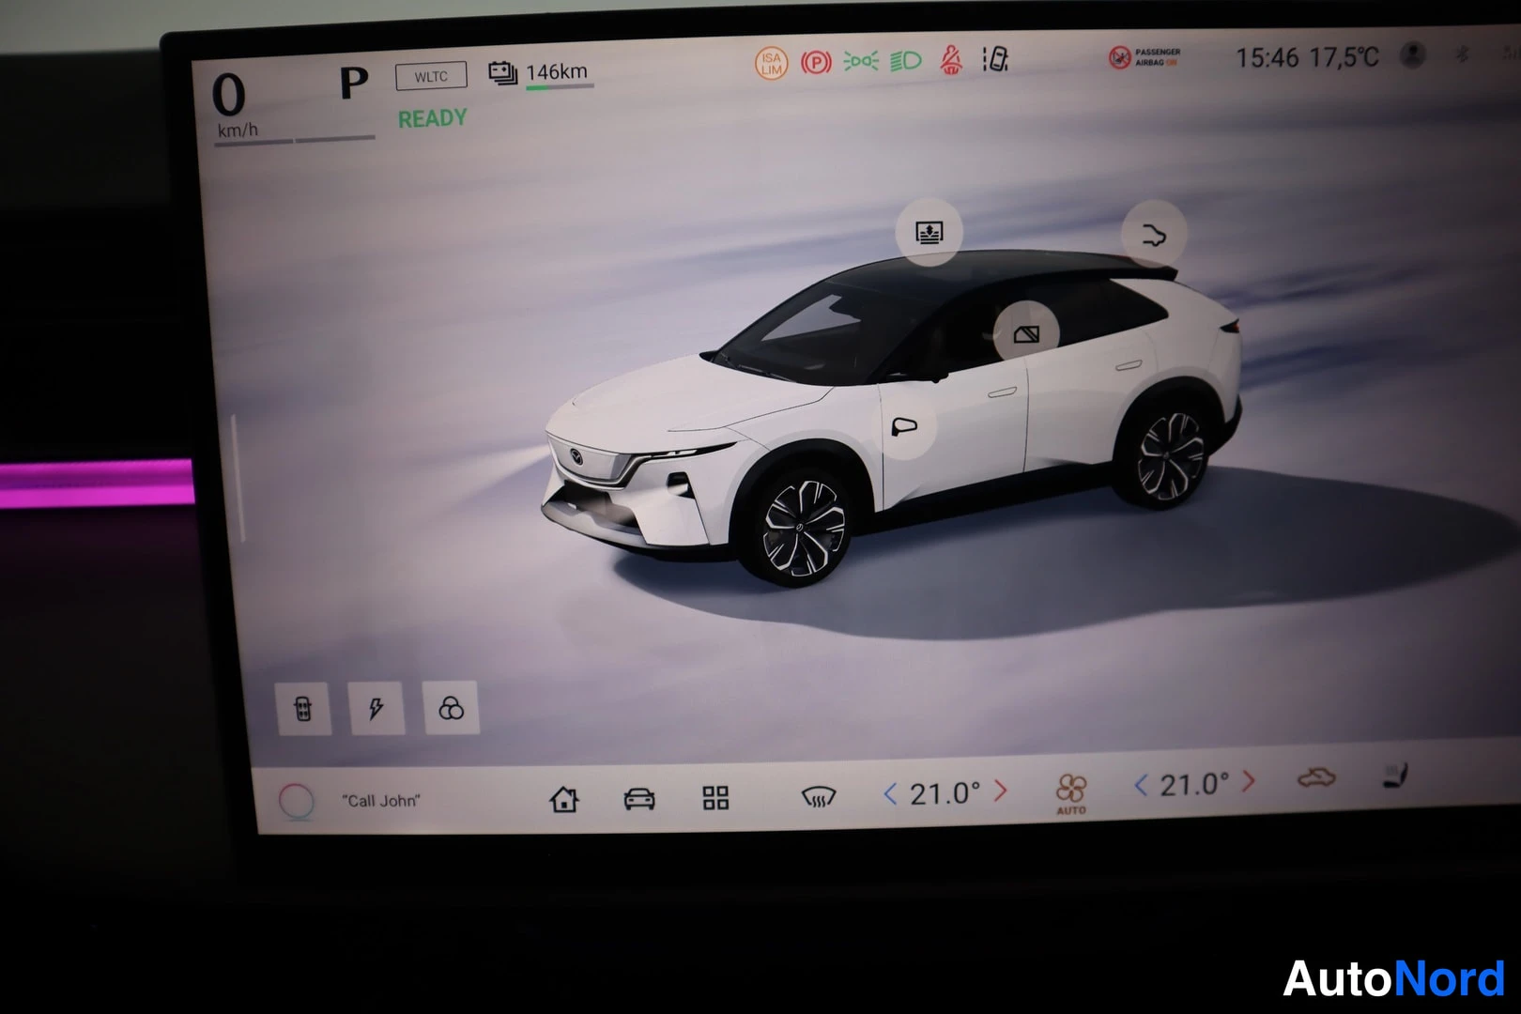
Task: Tap the driver-side 21.0° temperature value
Action: click(945, 793)
